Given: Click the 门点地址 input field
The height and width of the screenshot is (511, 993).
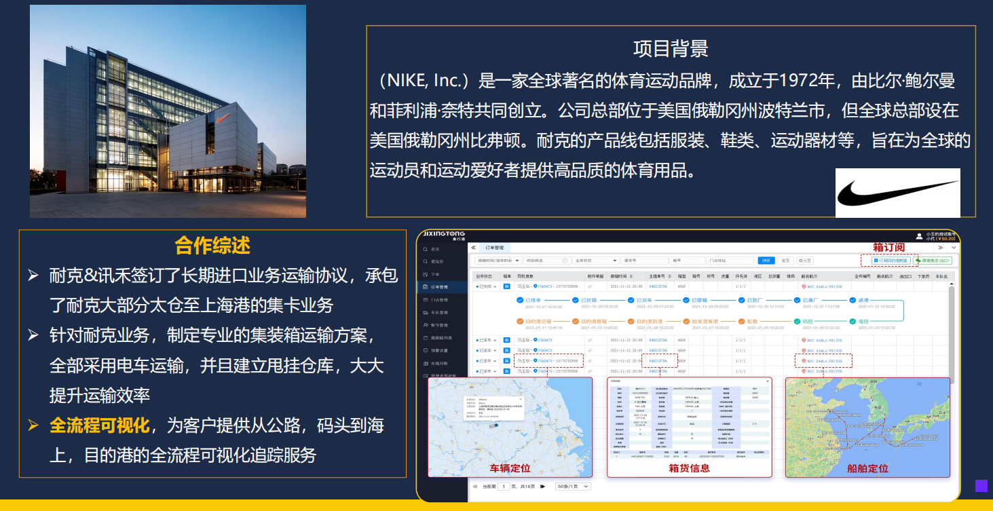Looking at the screenshot, I should click(730, 261).
